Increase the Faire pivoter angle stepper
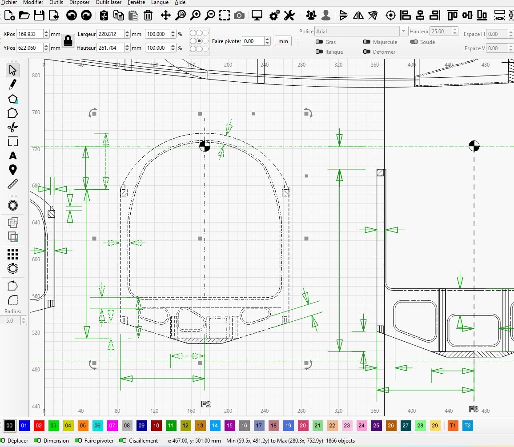 pyautogui.click(x=267, y=39)
